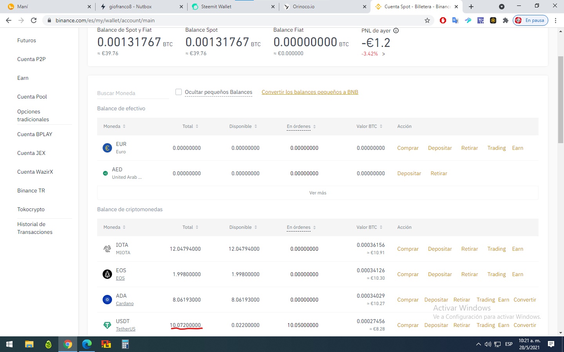Click Comprar for EUR

[408, 148]
